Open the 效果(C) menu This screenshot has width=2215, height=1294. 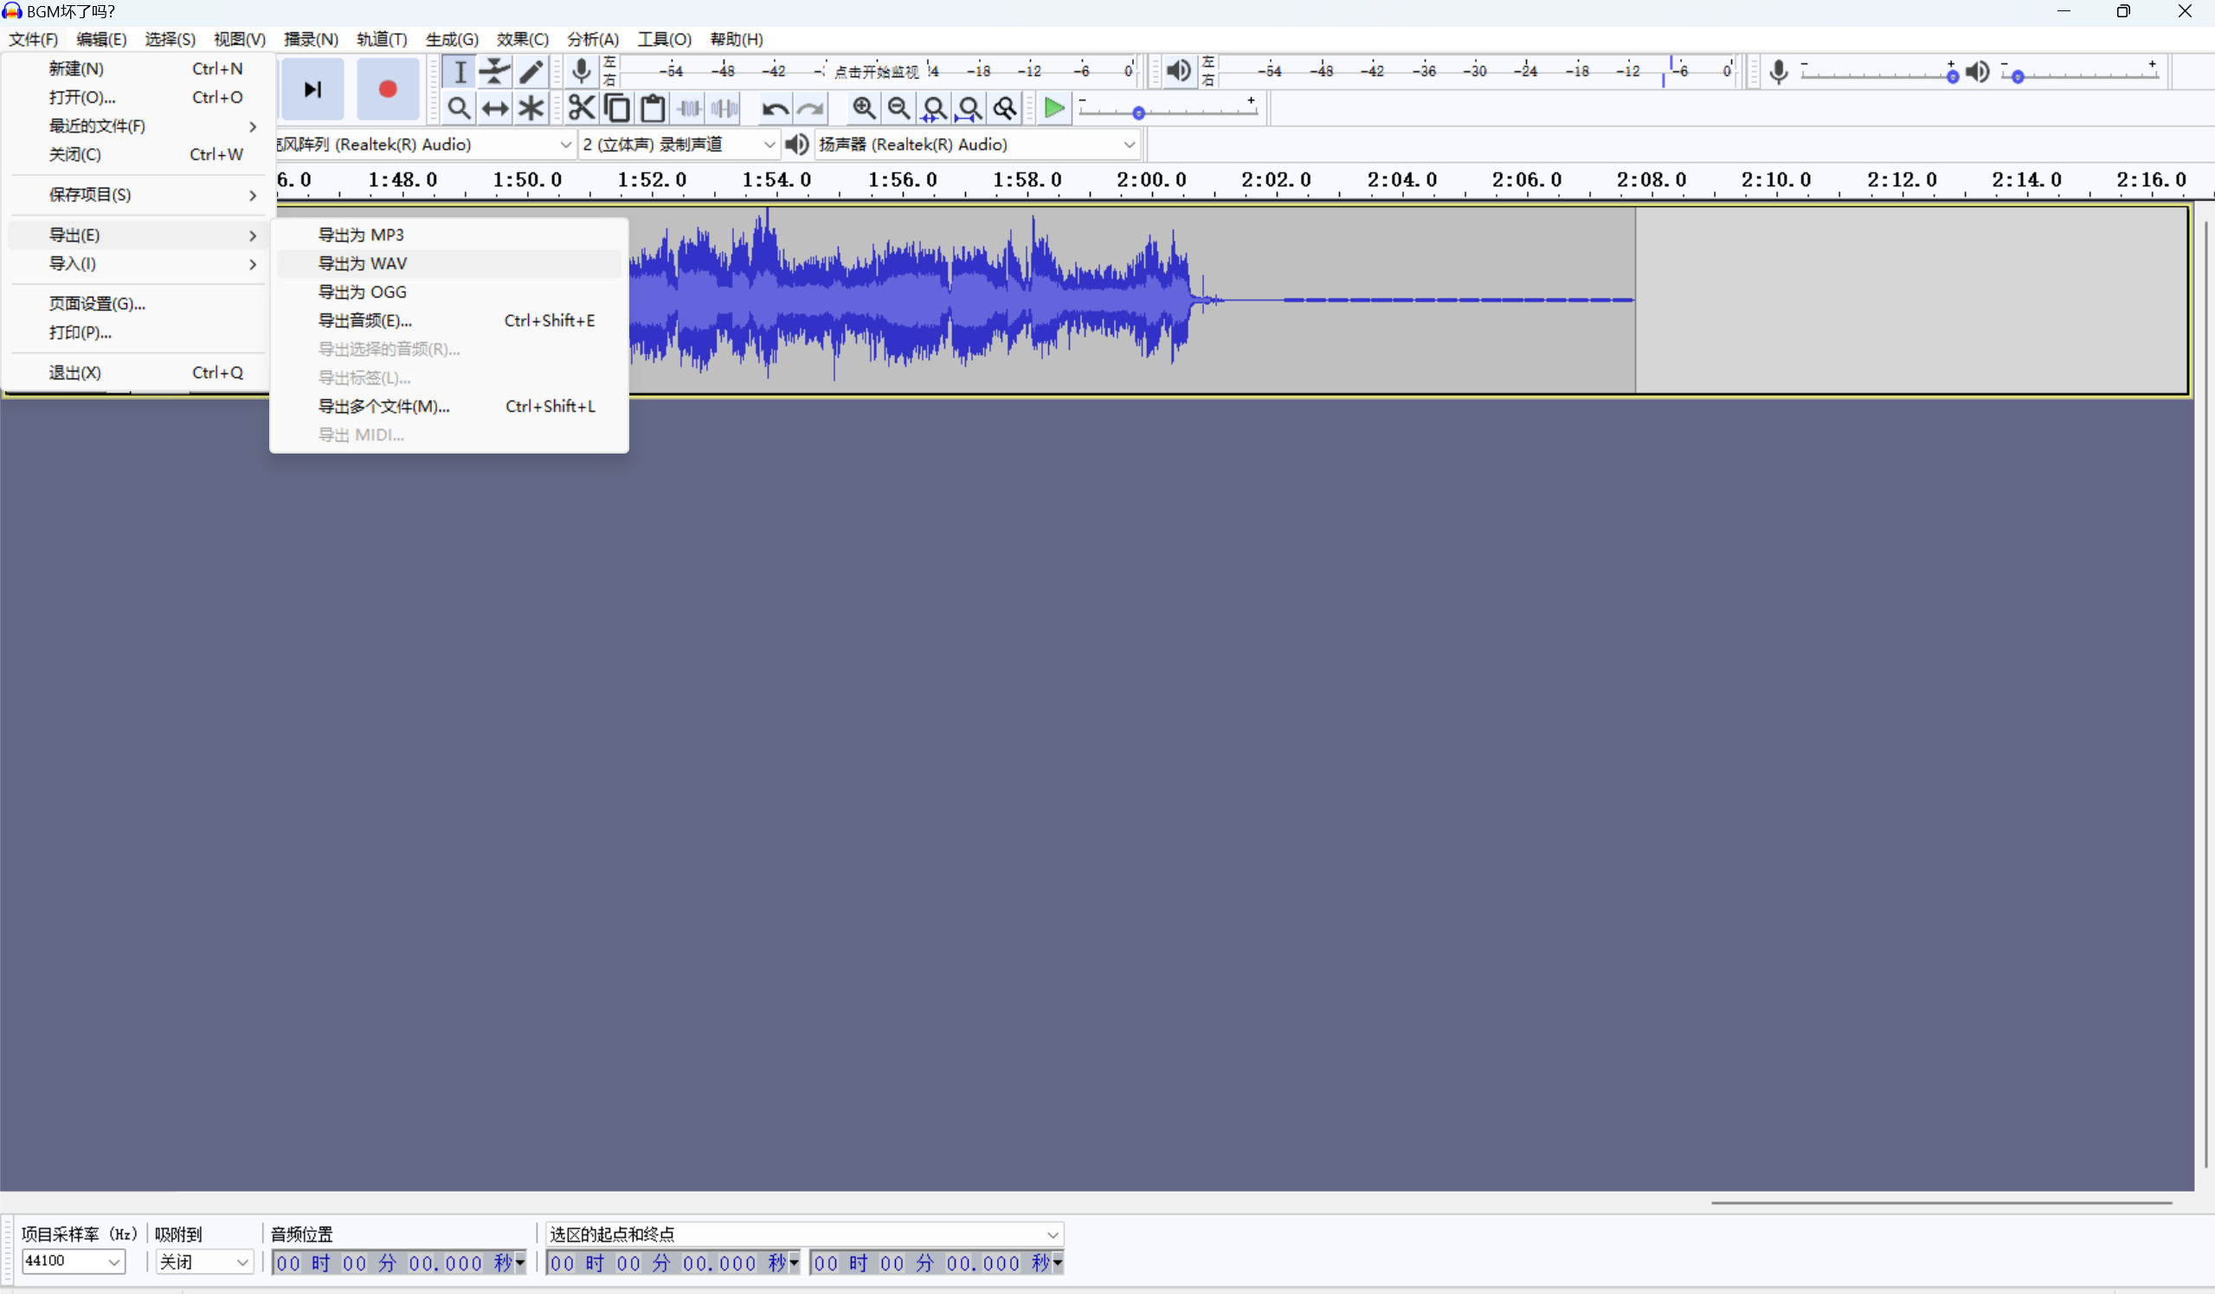(x=522, y=40)
